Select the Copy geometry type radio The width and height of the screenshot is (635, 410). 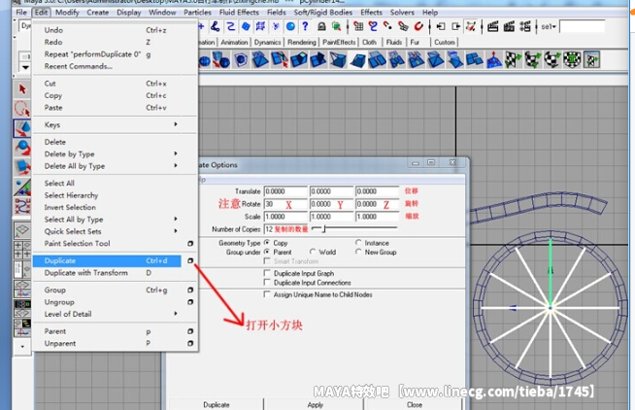click(x=267, y=242)
